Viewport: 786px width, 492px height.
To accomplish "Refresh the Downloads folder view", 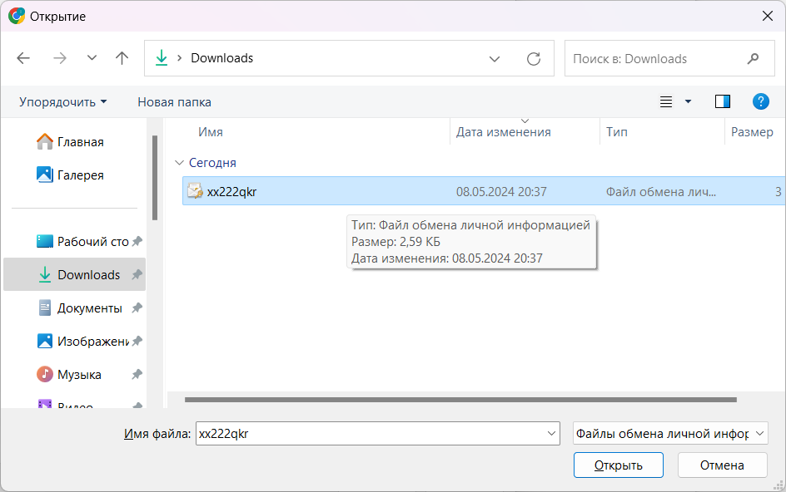I will [534, 58].
